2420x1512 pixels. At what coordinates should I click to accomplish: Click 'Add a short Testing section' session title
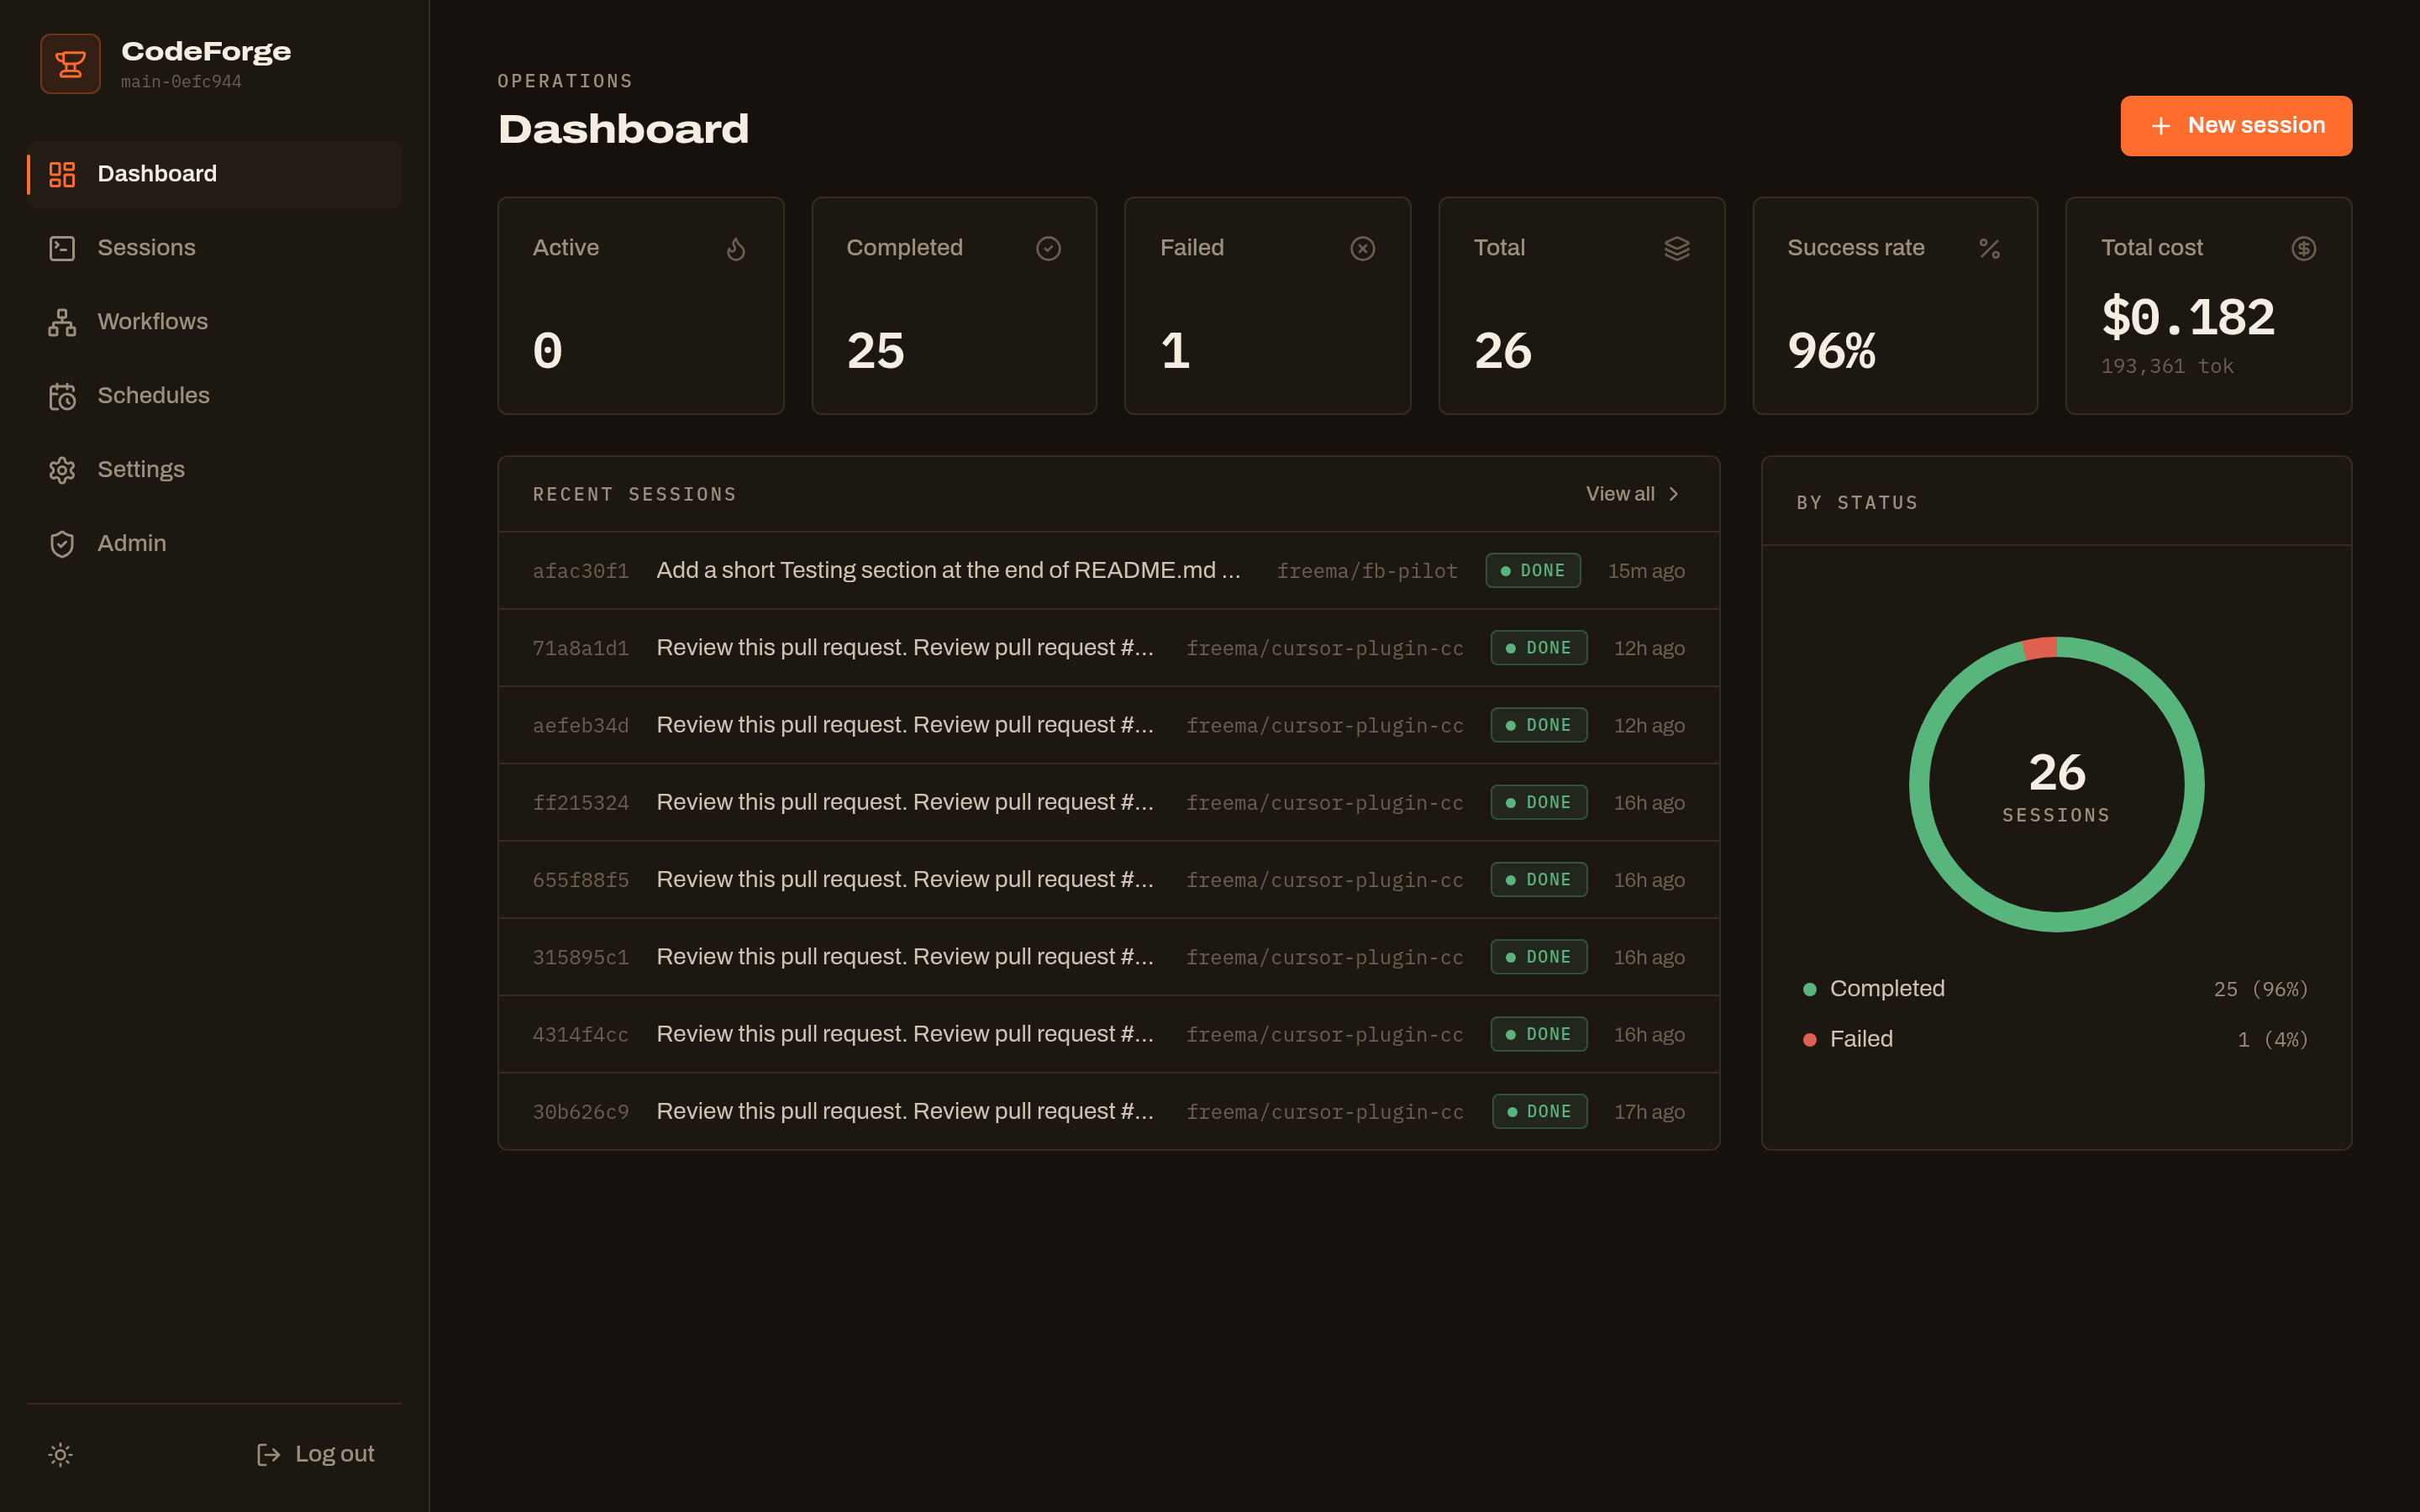[x=948, y=570]
